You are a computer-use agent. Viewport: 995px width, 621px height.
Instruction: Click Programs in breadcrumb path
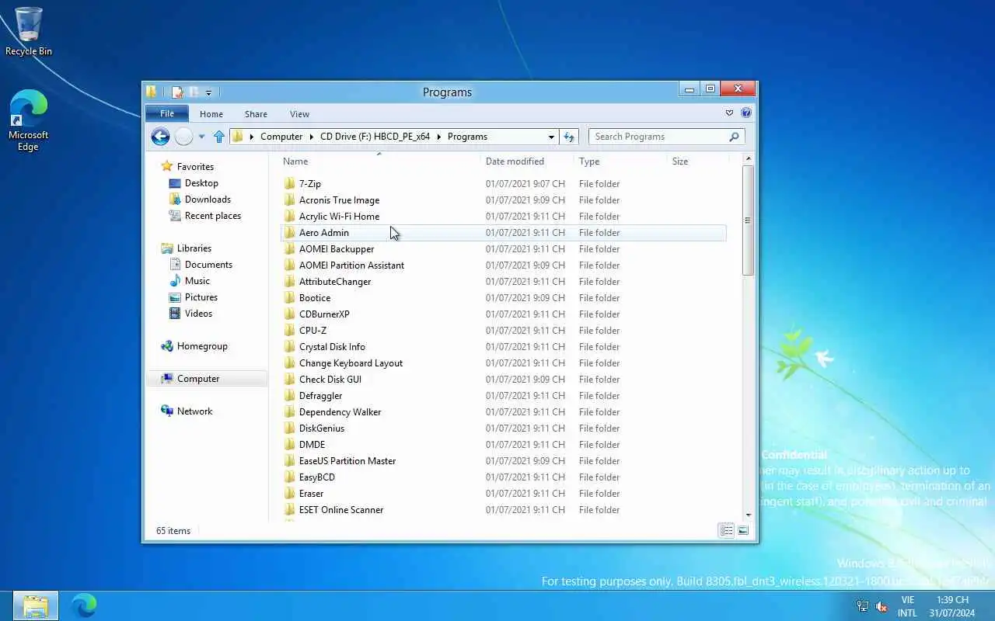pyautogui.click(x=467, y=137)
